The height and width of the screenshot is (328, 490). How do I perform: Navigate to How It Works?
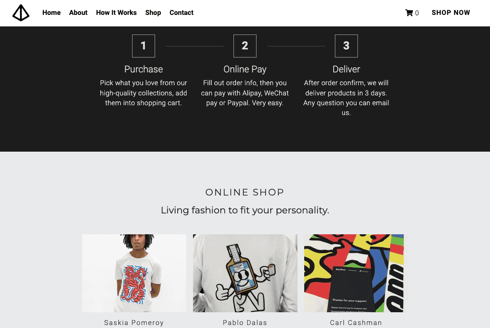116,13
